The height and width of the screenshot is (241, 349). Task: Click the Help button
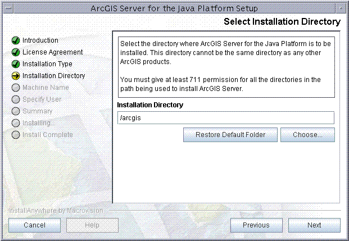click(x=92, y=225)
